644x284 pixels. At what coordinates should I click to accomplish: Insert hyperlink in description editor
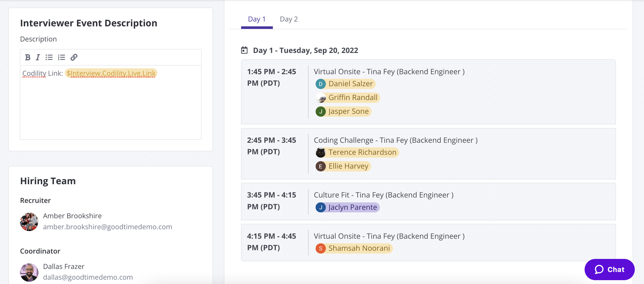[74, 57]
